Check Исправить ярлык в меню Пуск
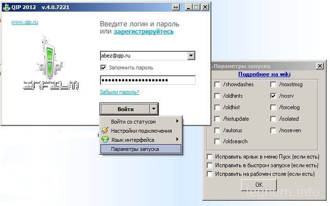Viewport: 330px width, 206px height. click(x=209, y=157)
